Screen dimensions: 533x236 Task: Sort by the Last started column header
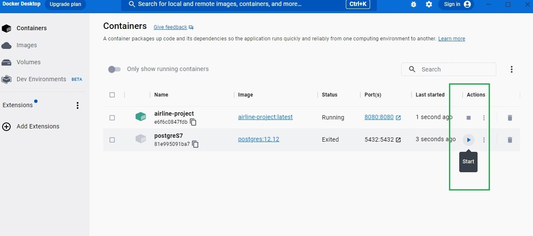click(430, 95)
